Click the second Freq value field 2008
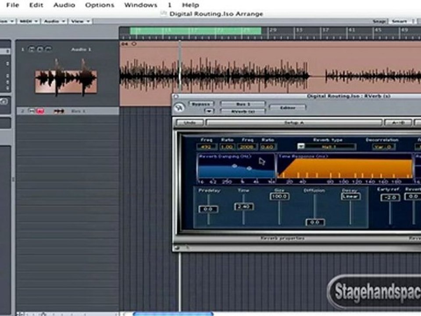This screenshot has height=316, width=421. [x=247, y=147]
